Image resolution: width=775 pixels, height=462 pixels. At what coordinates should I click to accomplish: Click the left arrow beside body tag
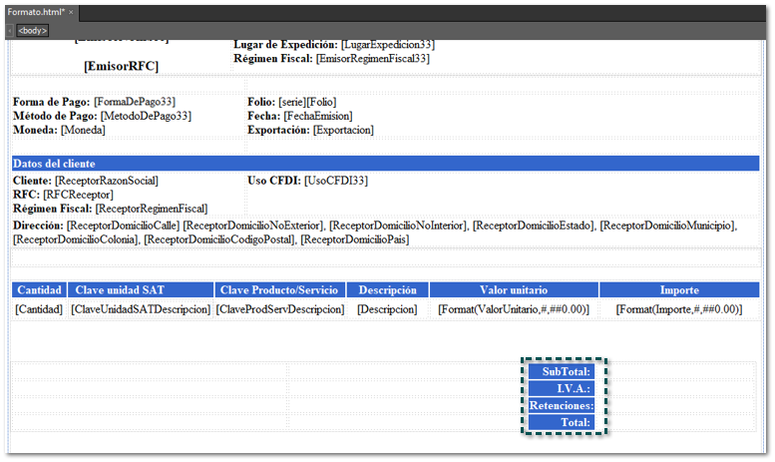pyautogui.click(x=9, y=31)
